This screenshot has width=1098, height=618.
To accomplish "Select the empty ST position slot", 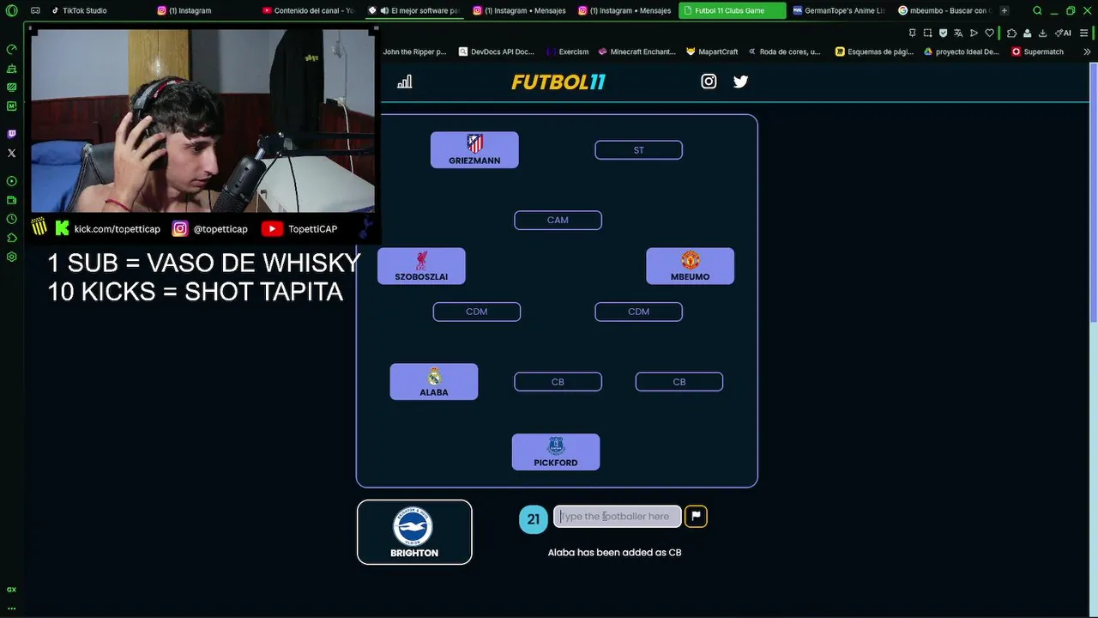I will click(x=638, y=150).
